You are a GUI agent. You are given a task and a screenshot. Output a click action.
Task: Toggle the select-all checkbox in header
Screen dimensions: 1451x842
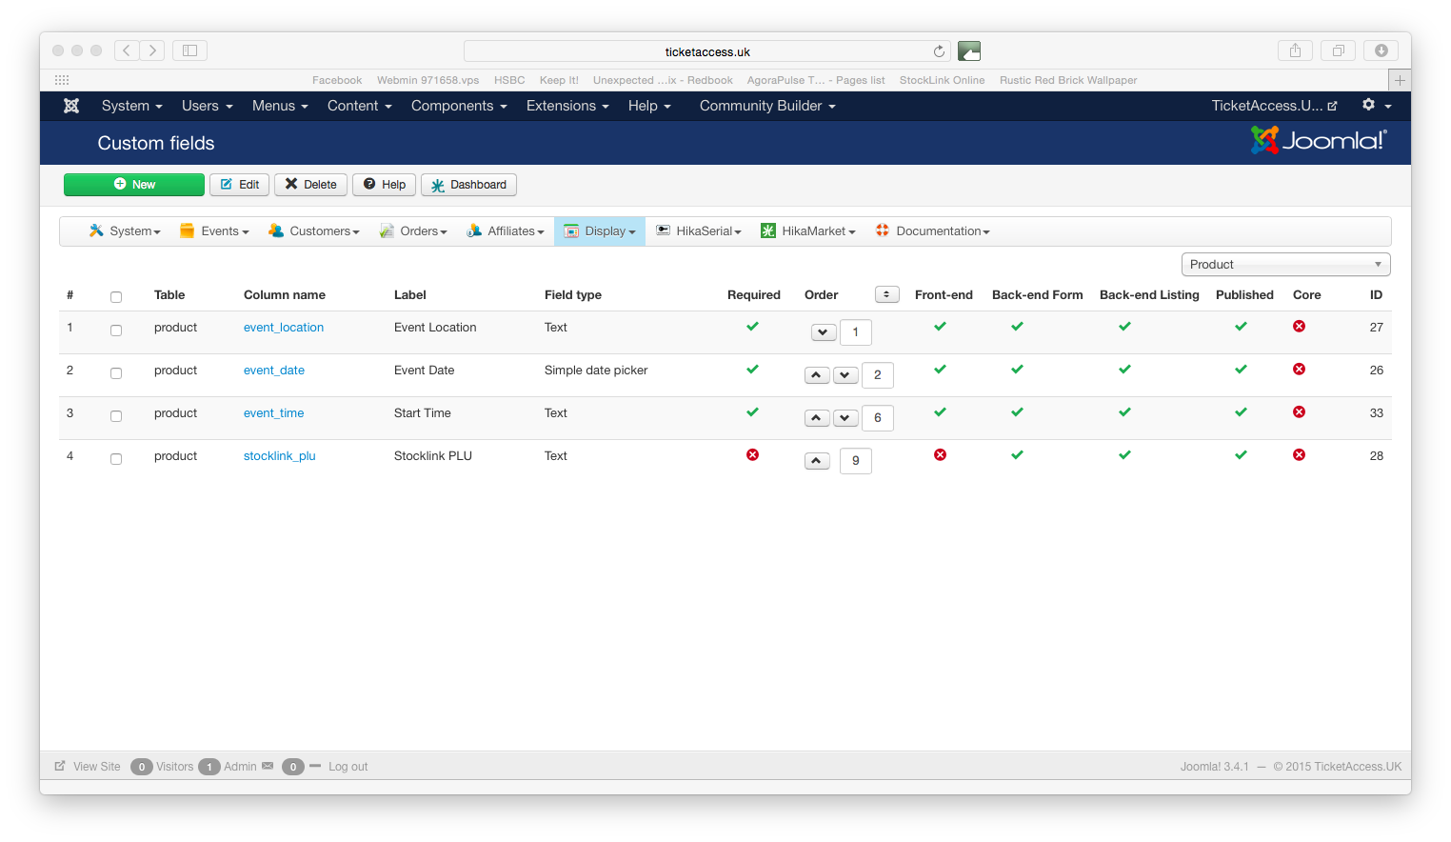tap(116, 297)
